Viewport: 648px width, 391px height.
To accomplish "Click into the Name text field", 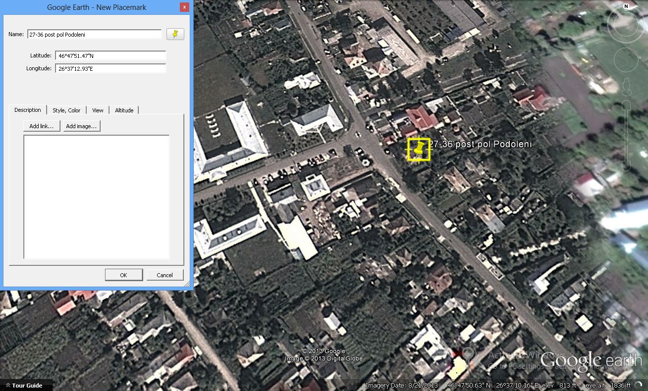I will [x=94, y=35].
